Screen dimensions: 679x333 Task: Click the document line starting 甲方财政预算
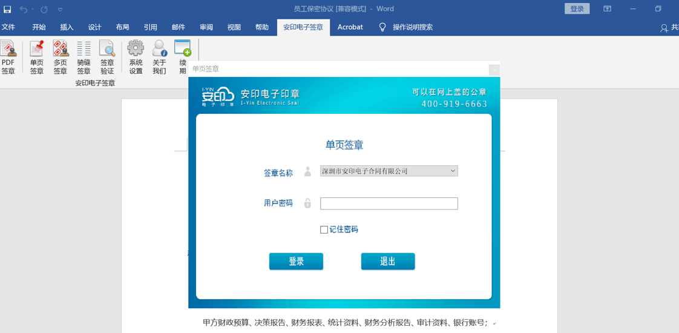345,323
